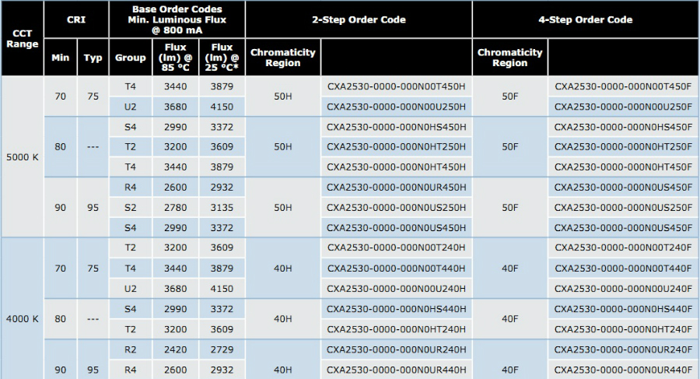
Task: Click the Group column header
Action: click(130, 58)
